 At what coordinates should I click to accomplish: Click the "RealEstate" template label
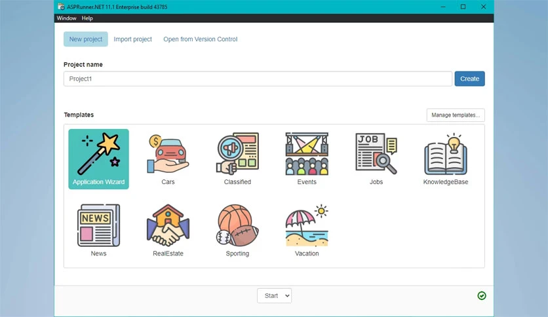click(x=168, y=253)
